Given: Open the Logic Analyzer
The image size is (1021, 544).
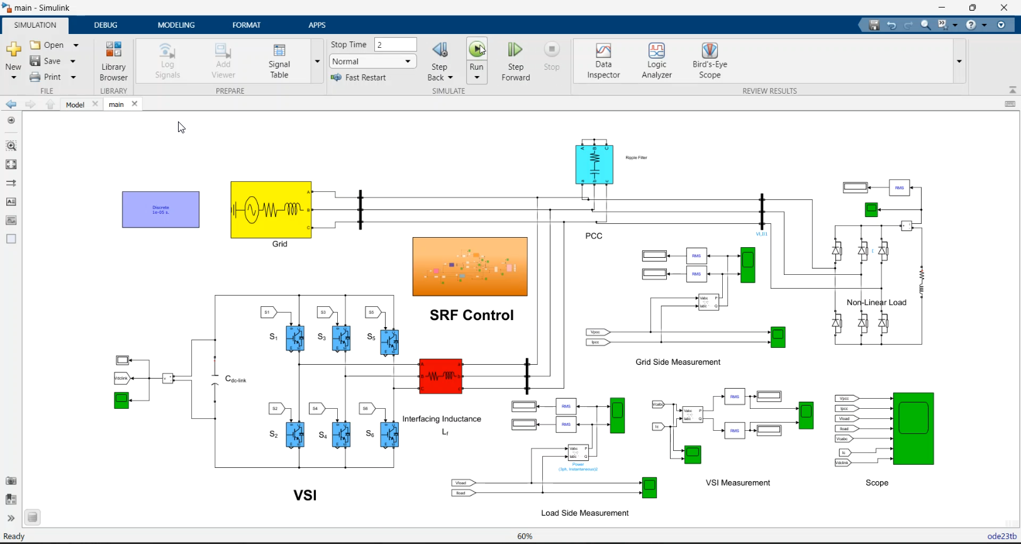Looking at the screenshot, I should (x=657, y=61).
